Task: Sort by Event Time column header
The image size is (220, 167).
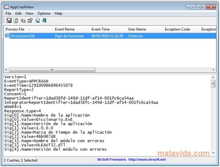Action: click(x=108, y=29)
